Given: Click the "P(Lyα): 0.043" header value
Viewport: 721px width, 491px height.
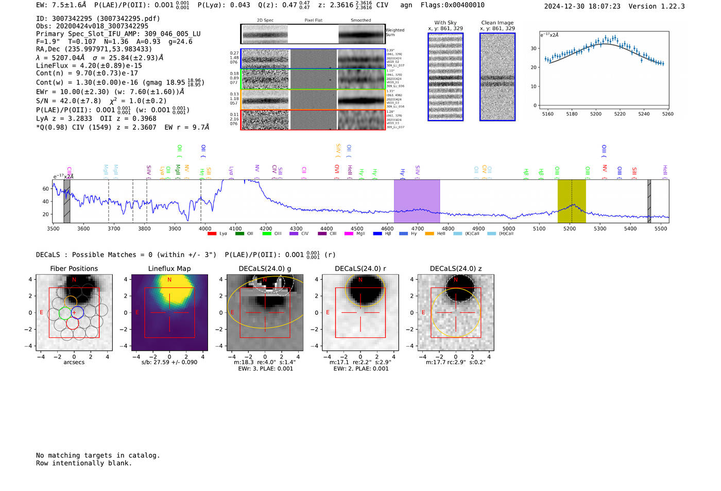Looking at the screenshot, I should coord(224,5).
